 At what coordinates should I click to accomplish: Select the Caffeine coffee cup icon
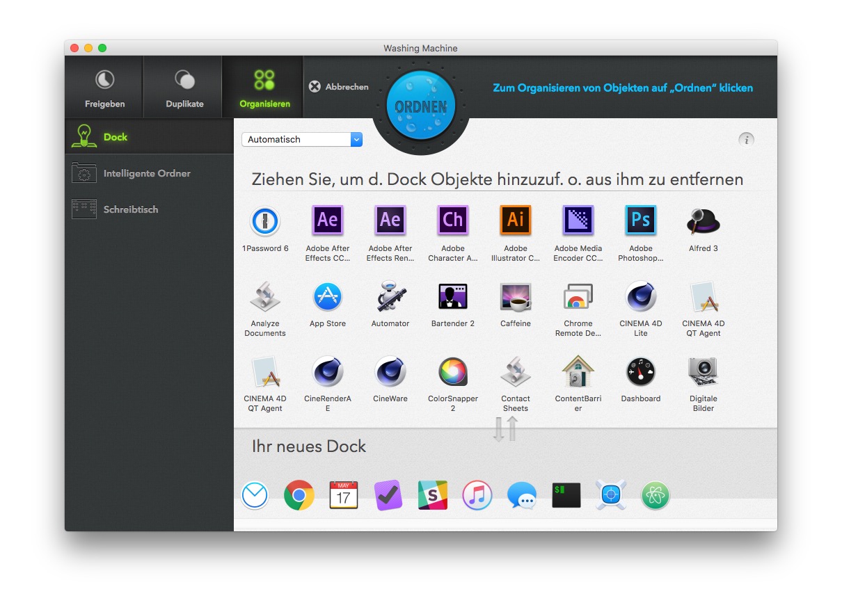(515, 297)
